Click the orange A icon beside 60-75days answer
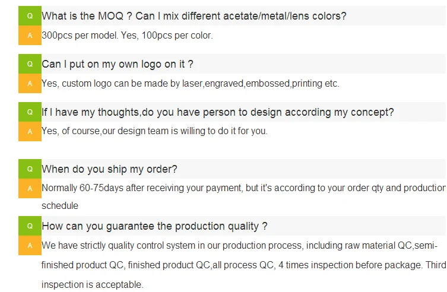Viewport: 447px width, 292px height. click(x=30, y=188)
